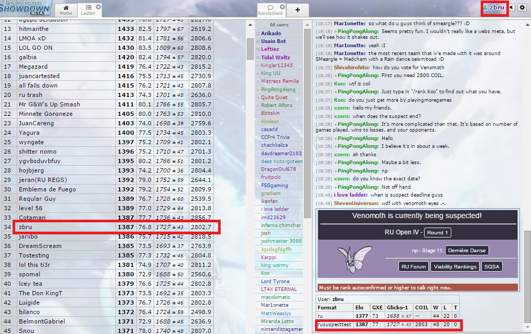Open the Home tab

point(66,9)
